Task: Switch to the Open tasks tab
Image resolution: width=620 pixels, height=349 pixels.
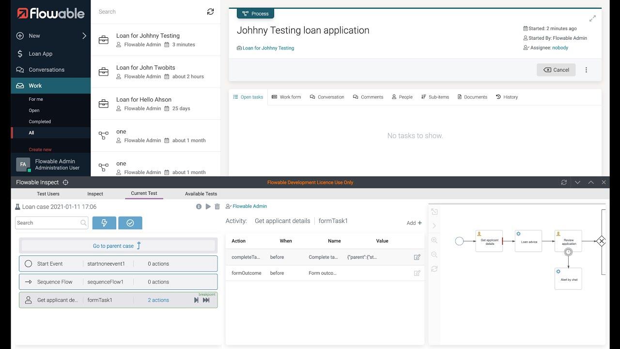Action: click(248, 97)
